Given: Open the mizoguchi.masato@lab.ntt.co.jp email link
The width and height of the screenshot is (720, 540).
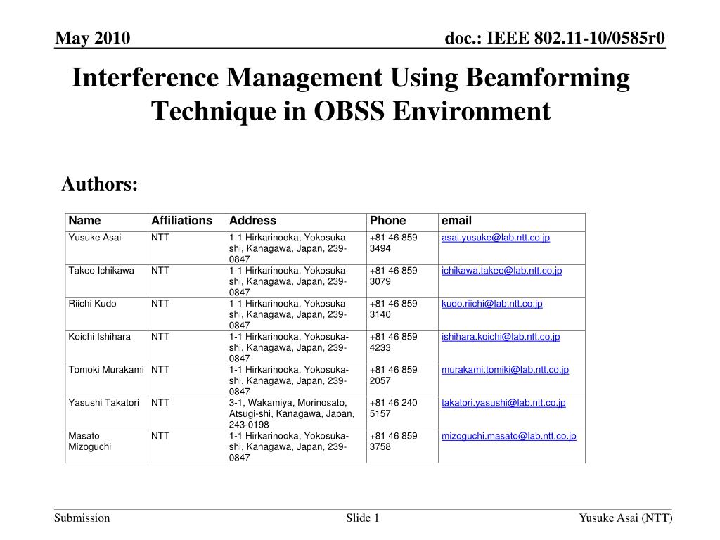Looking at the screenshot, I should pos(509,436).
